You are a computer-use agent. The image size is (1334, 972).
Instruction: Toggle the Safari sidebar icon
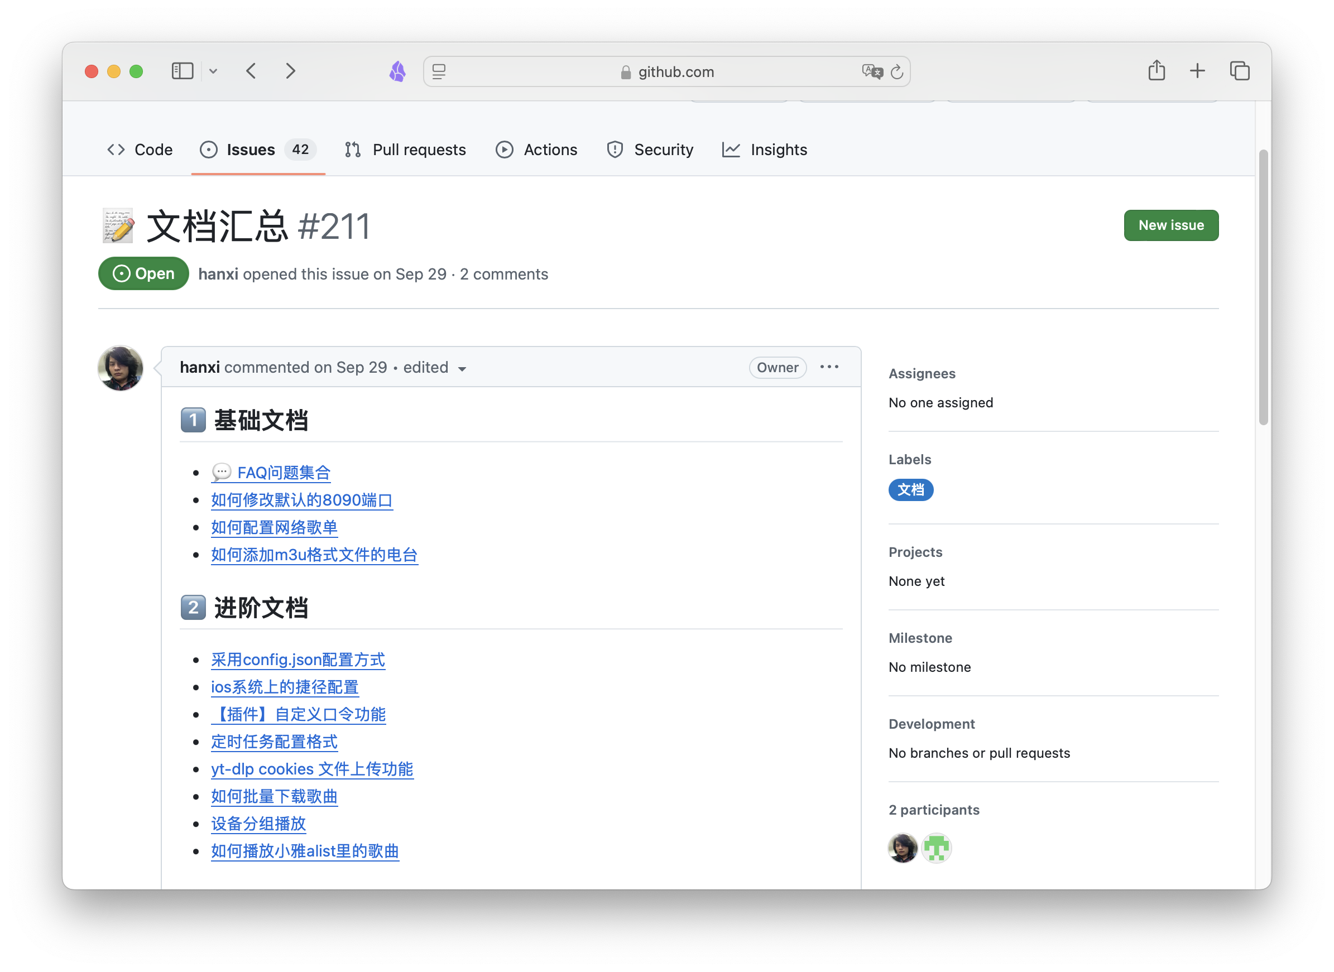pyautogui.click(x=183, y=71)
